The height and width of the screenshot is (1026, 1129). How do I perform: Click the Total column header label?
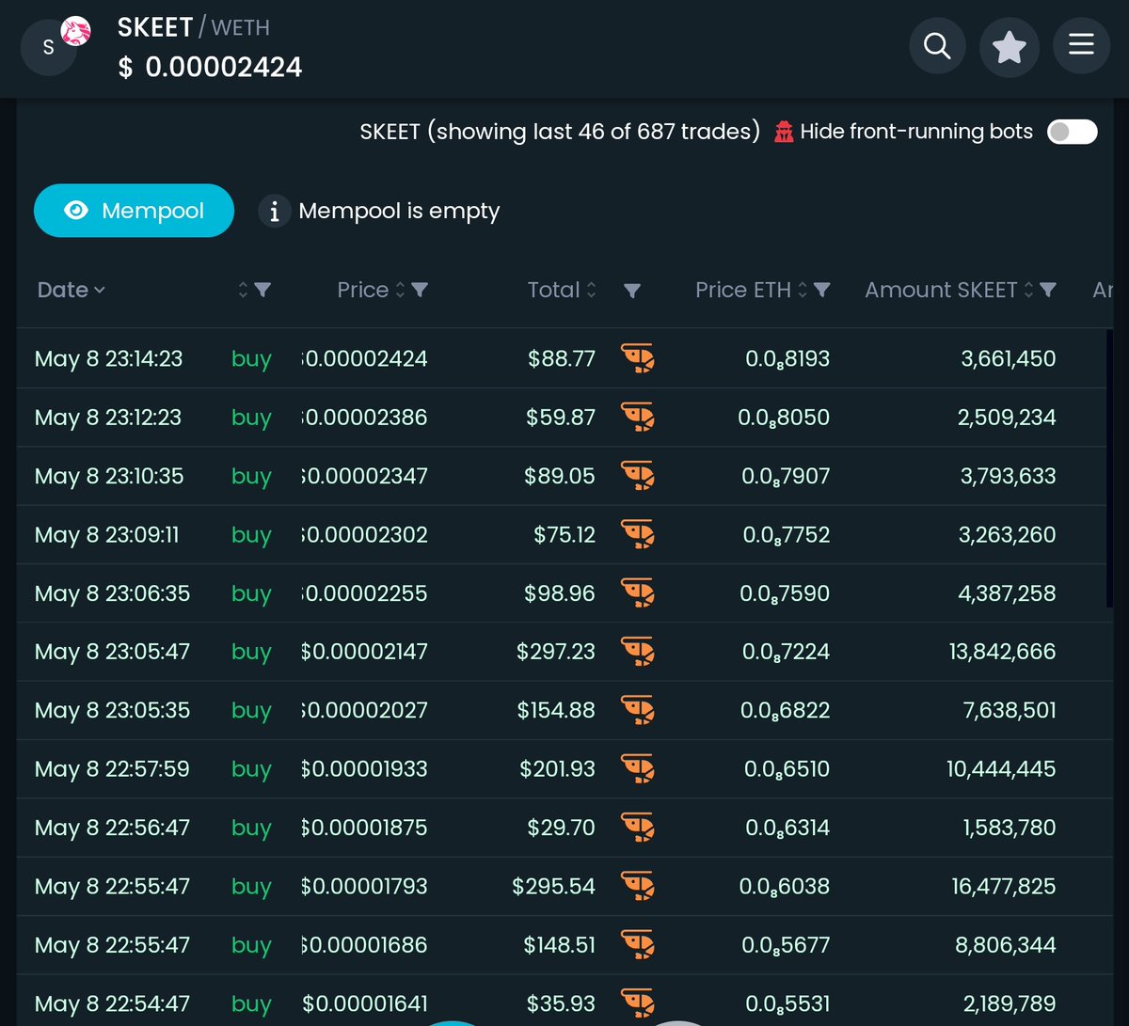click(x=553, y=290)
